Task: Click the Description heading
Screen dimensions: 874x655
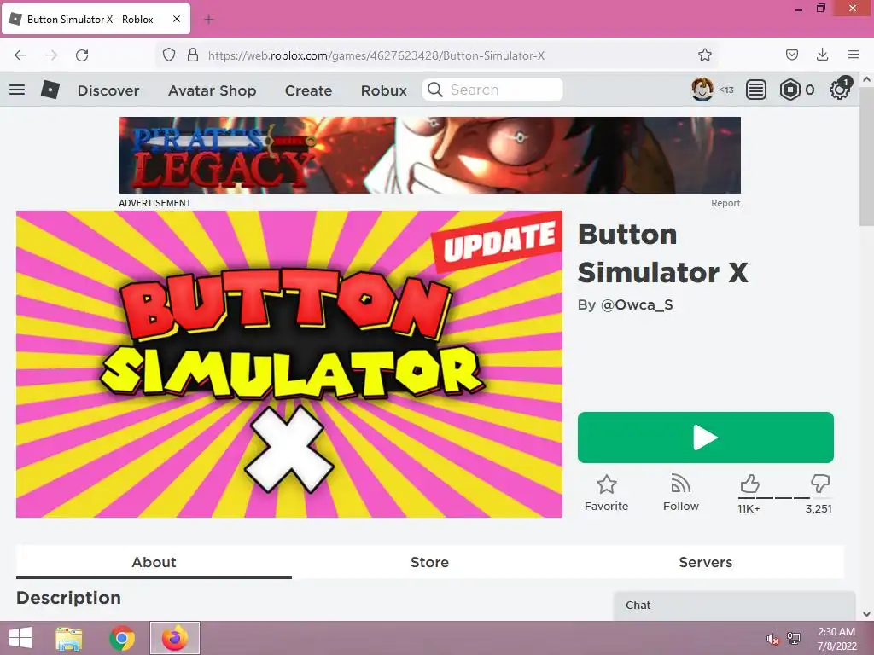Action: point(68,598)
